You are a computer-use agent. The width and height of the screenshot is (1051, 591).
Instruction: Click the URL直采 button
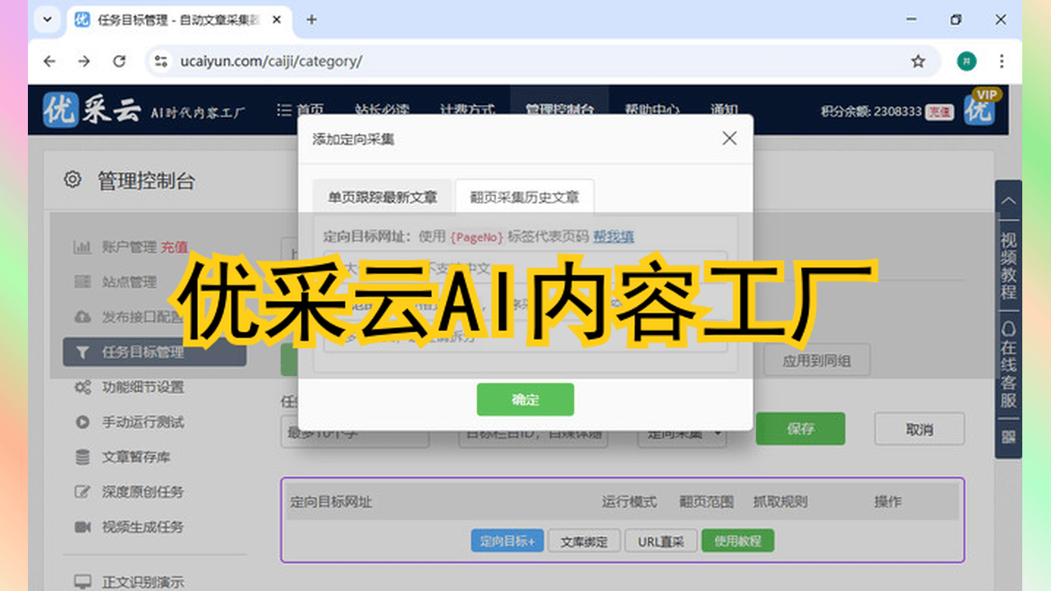click(x=661, y=541)
